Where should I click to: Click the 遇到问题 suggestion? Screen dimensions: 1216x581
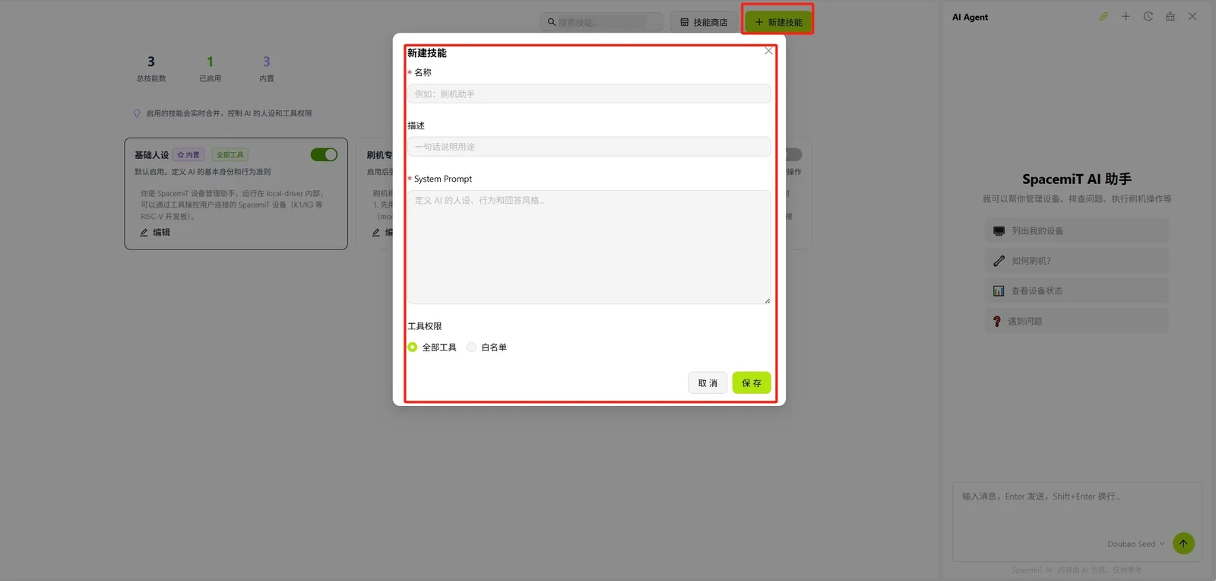pyautogui.click(x=1076, y=321)
